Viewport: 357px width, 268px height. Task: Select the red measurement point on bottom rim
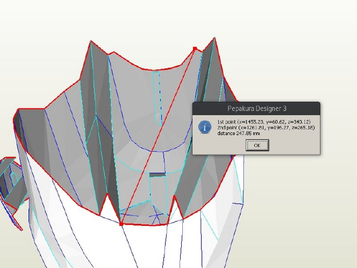coord(121,224)
